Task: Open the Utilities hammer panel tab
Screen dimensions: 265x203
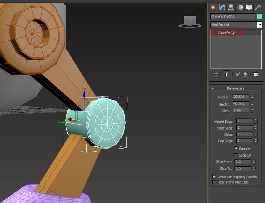Action: (x=258, y=7)
